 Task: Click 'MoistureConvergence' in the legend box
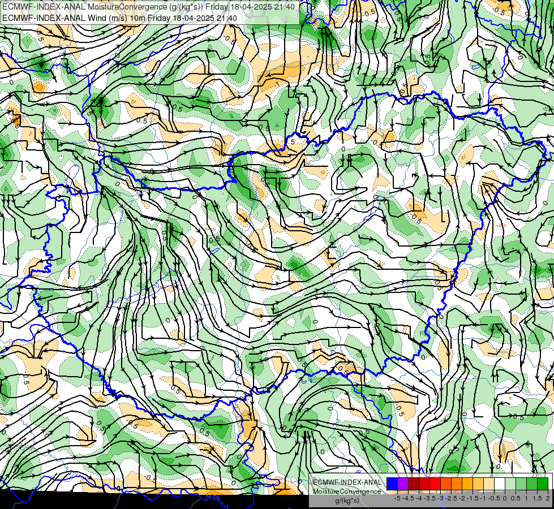coord(347,491)
